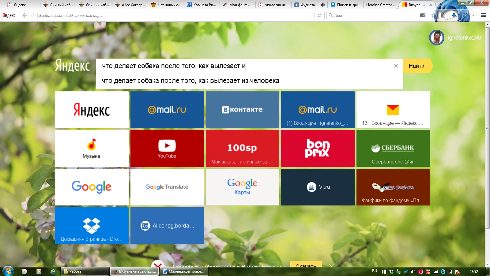Click the page vertical scrollbar
The height and width of the screenshot is (276, 490).
click(x=488, y=128)
